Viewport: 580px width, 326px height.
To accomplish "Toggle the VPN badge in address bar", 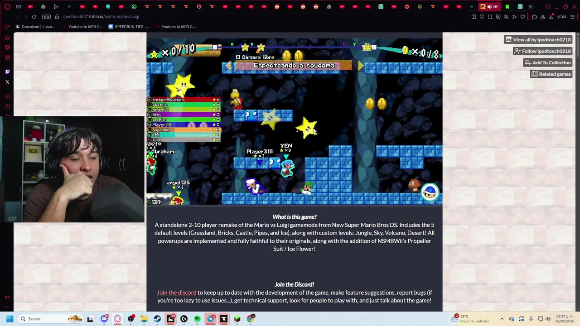I will pos(46,17).
